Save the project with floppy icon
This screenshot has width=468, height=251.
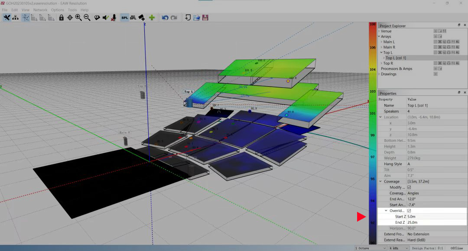205,18
